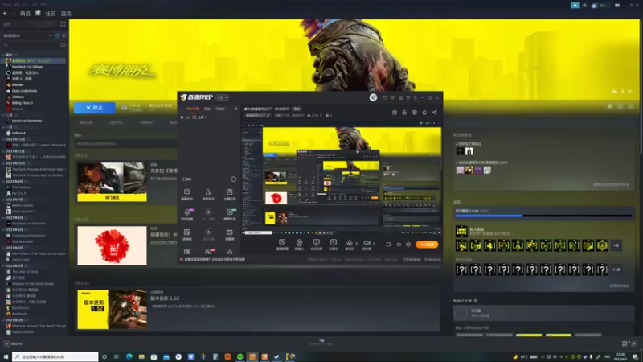Select Resident Evil Village in library list
Viewport: 643px width, 362px height.
click(x=27, y=67)
